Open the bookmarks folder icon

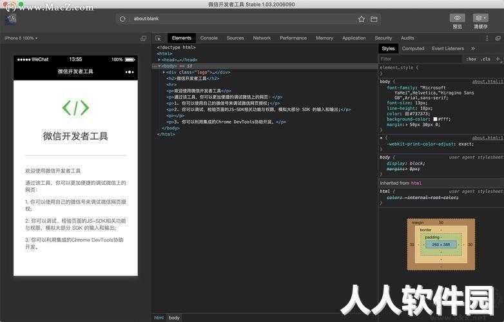374,19
